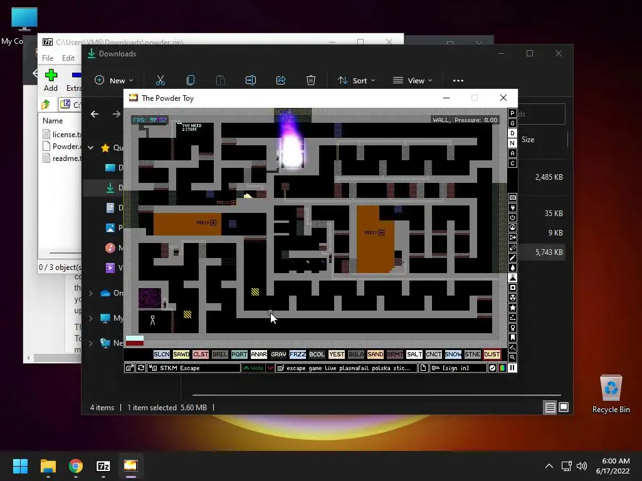Viewport: 642px width, 481px height.
Task: Open the Favorites menu (bookmark icon)
Action: (512, 338)
